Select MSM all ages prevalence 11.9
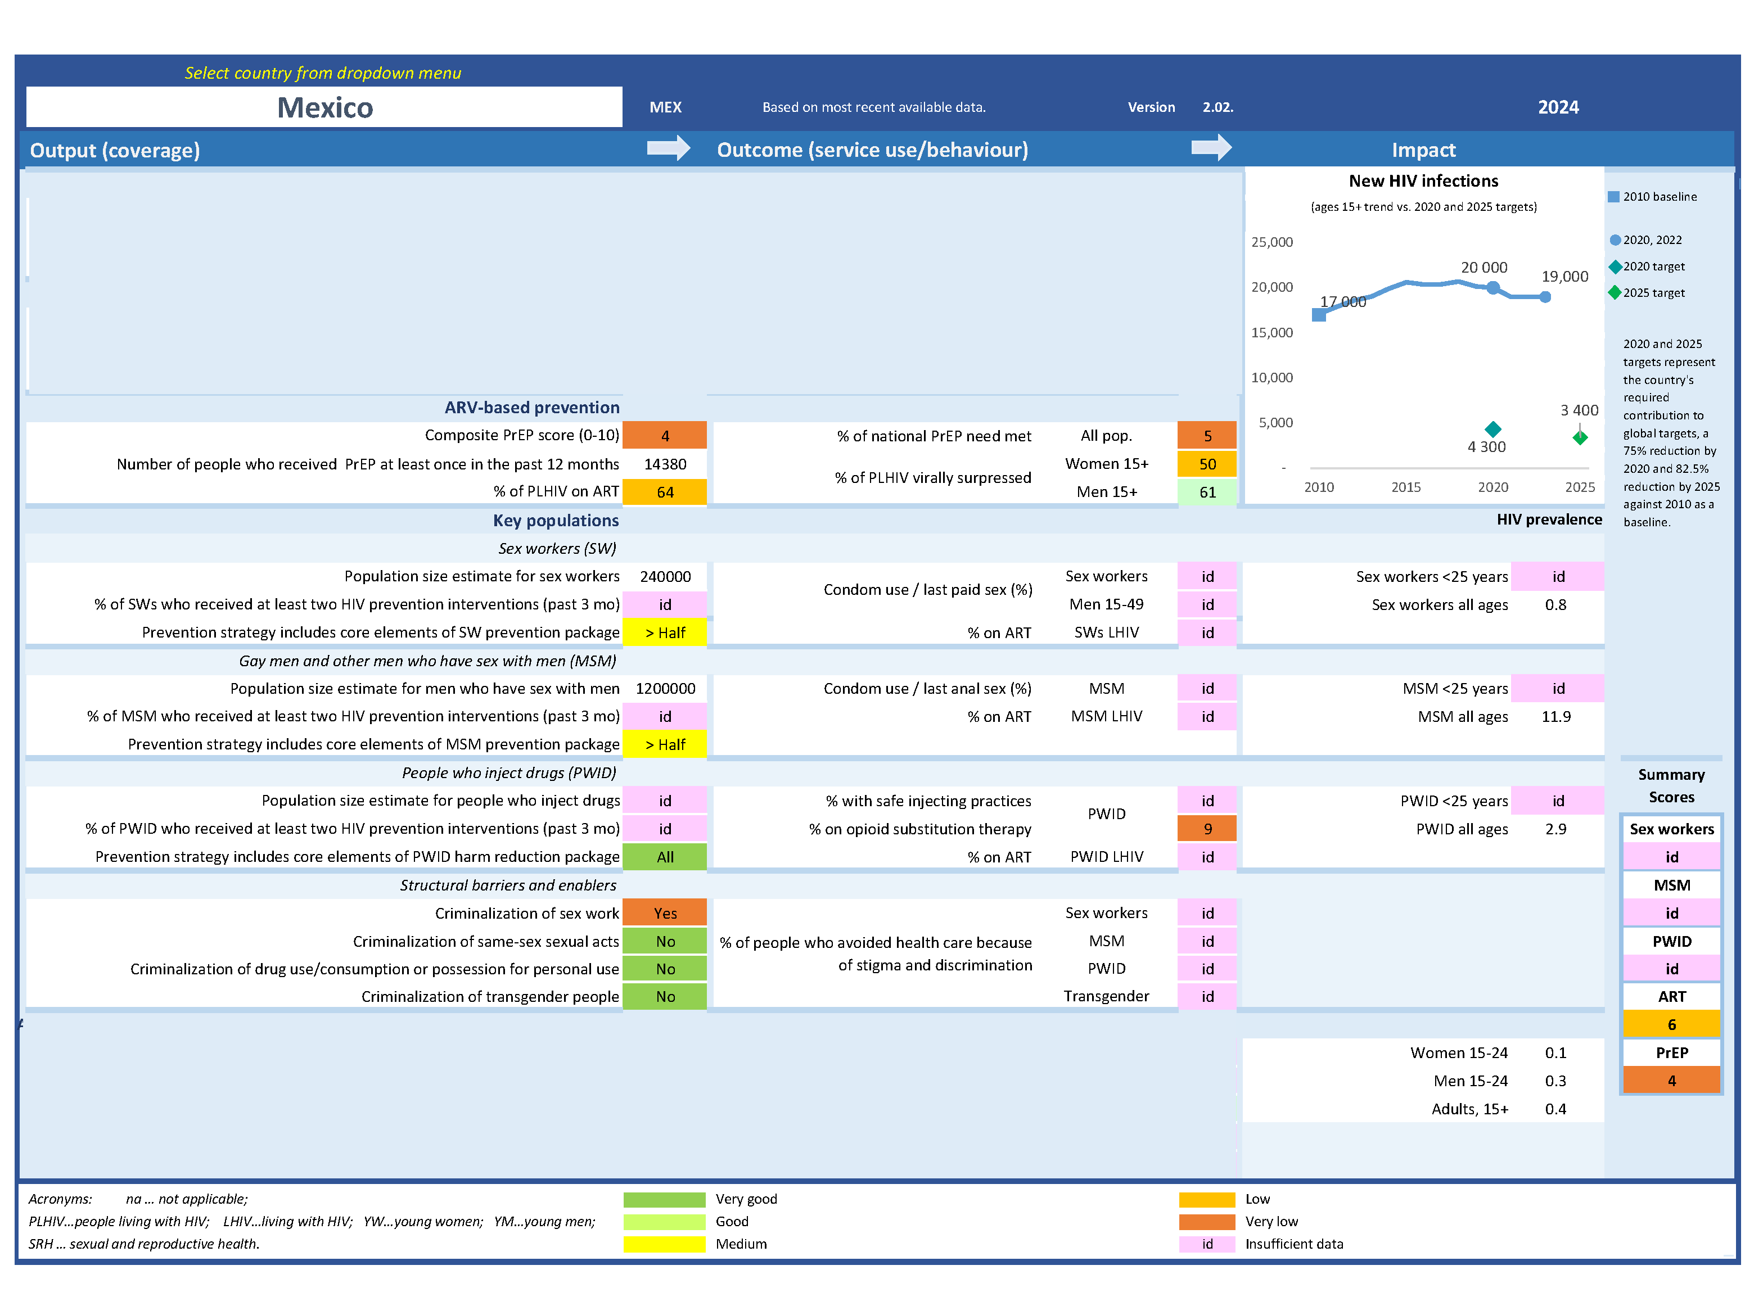This screenshot has height=1315, width=1754. point(1557,716)
